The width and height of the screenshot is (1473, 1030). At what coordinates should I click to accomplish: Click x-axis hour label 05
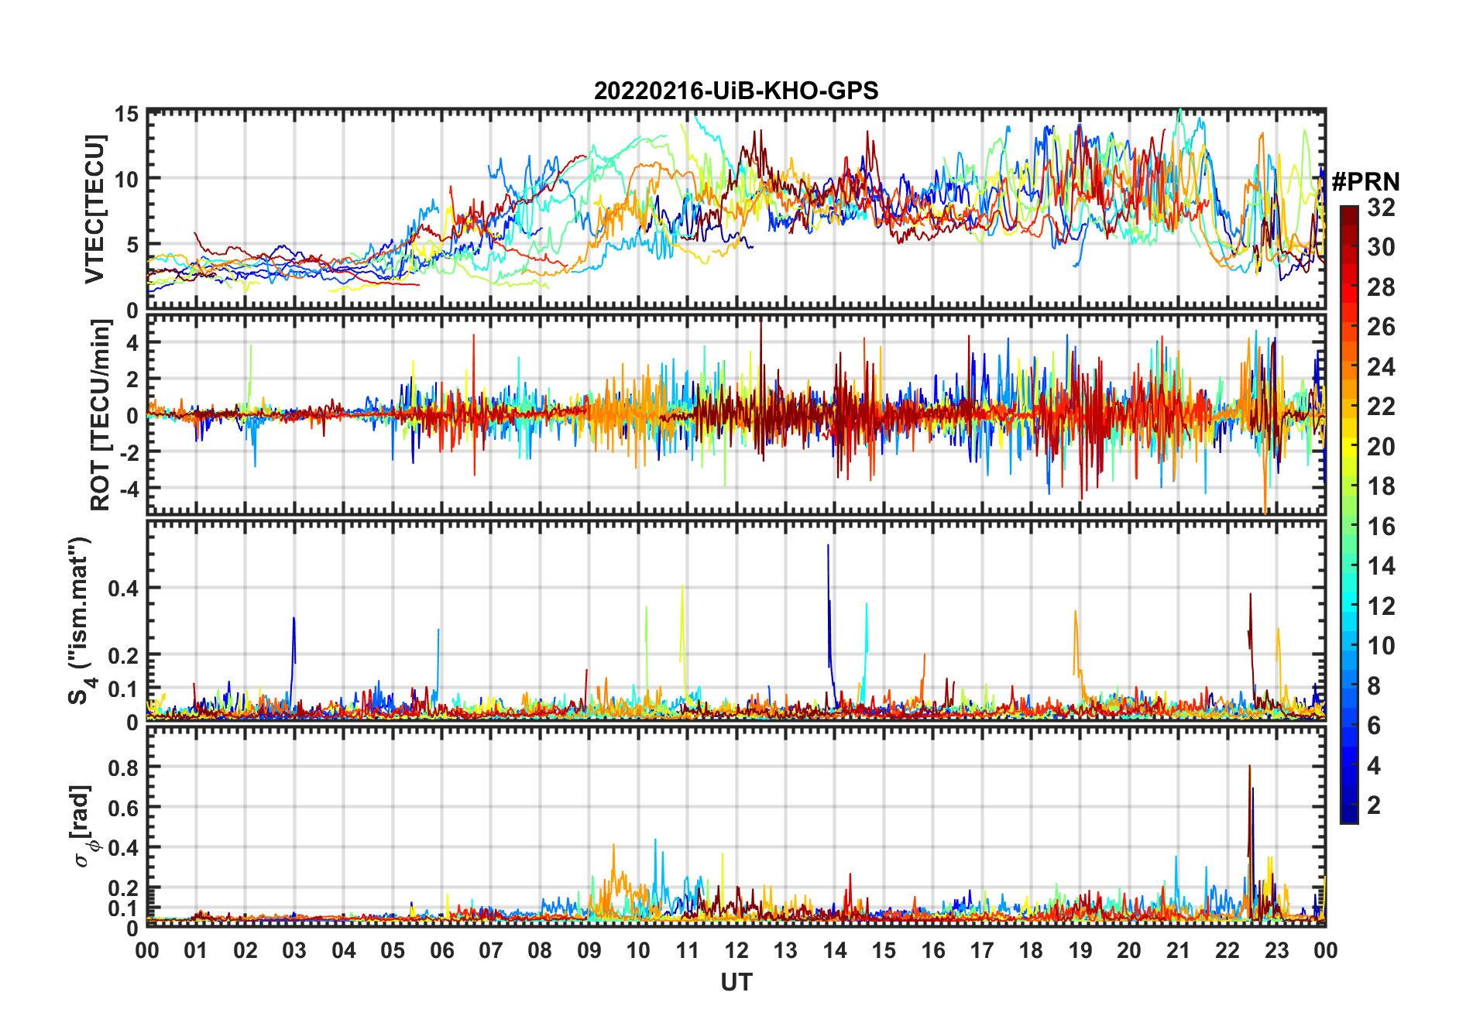(393, 950)
